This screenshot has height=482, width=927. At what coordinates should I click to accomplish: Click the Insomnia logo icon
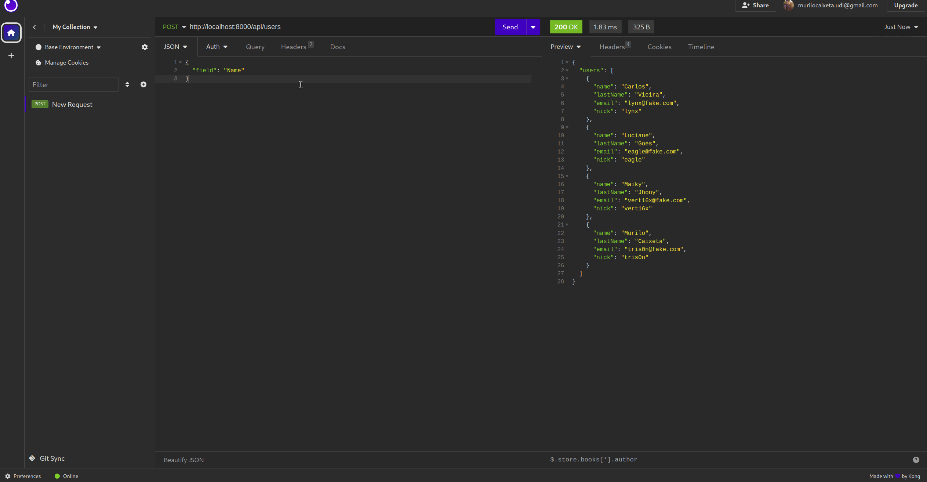11,5
